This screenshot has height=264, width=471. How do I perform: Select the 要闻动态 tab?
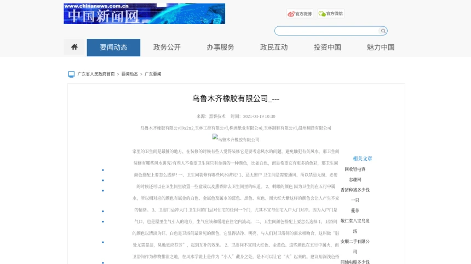113,48
